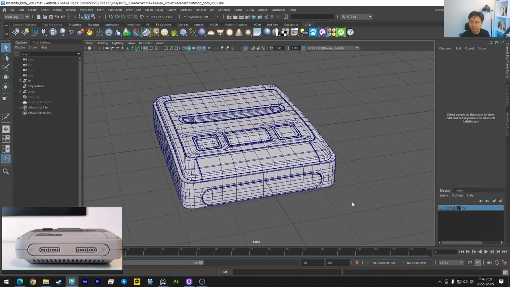
Task: Save scene with the floppy disk icon
Action: (51, 17)
